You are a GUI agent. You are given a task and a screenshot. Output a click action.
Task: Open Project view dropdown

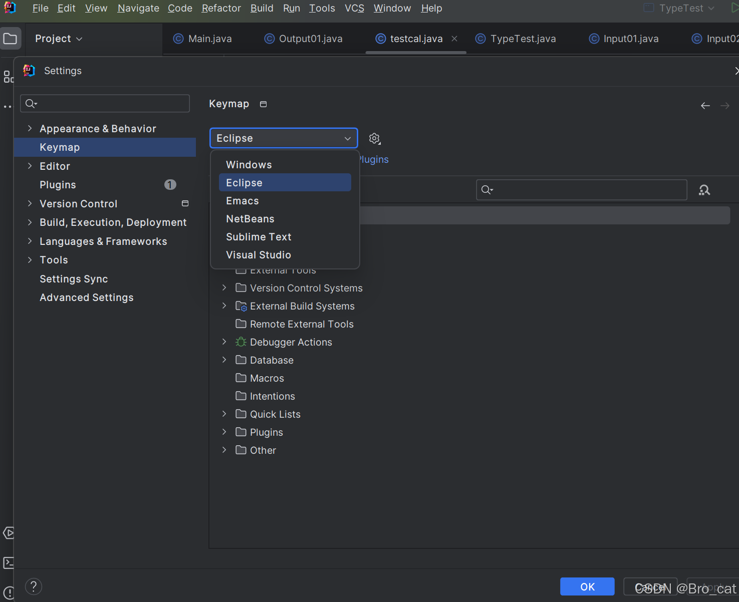(59, 39)
